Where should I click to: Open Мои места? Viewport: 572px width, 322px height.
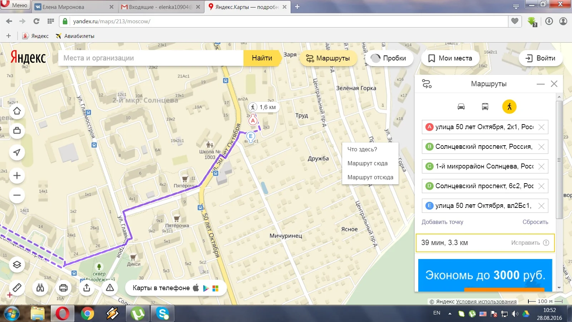(x=450, y=58)
